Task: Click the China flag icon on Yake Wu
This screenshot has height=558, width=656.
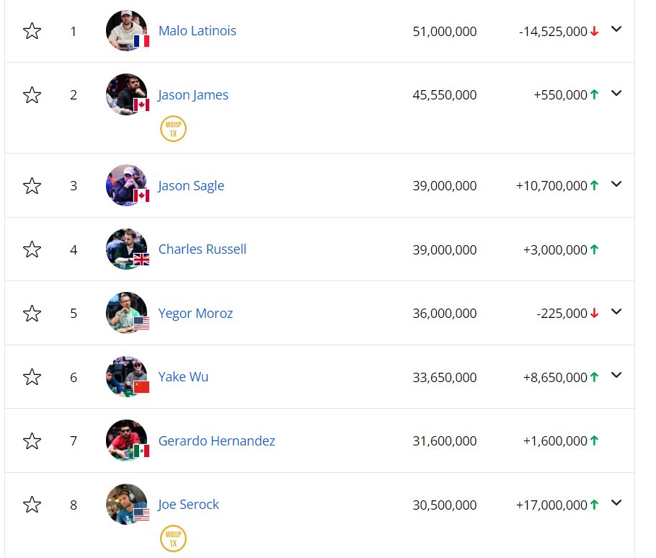Action: tap(141, 387)
